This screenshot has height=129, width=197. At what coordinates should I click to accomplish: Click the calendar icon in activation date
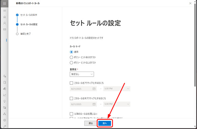pyautogui.click(x=94, y=89)
